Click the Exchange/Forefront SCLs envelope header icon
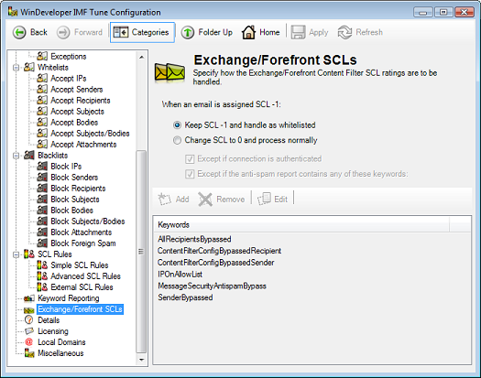The width and height of the screenshot is (481, 378). 169,73
